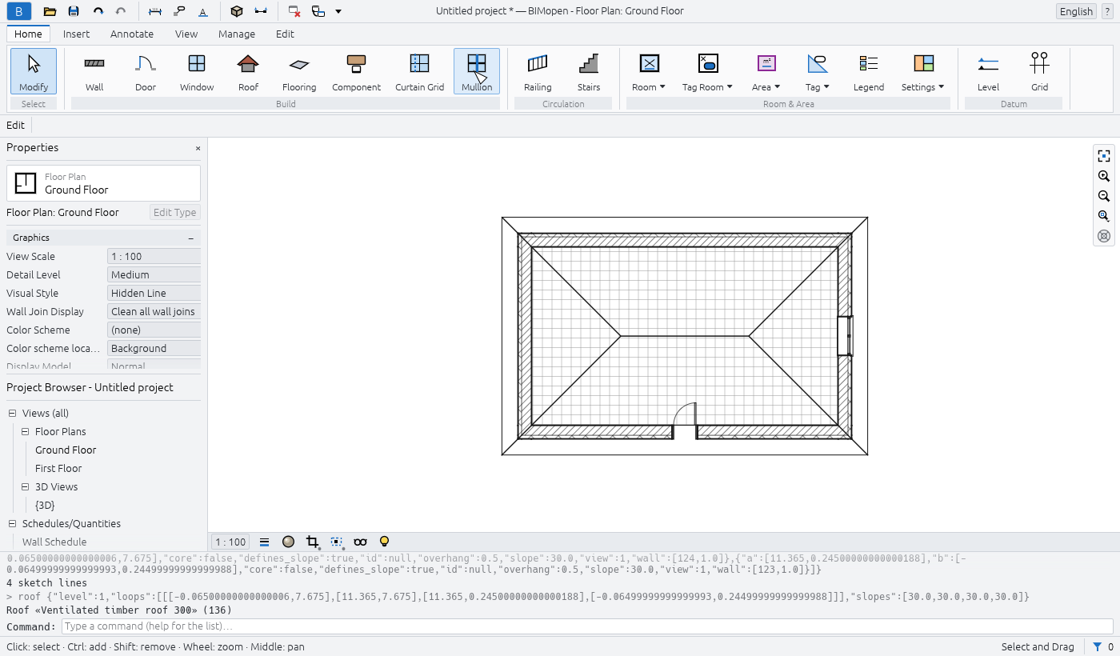Open a project with the folder icon
Image resolution: width=1120 pixels, height=656 pixels.
coord(50,11)
